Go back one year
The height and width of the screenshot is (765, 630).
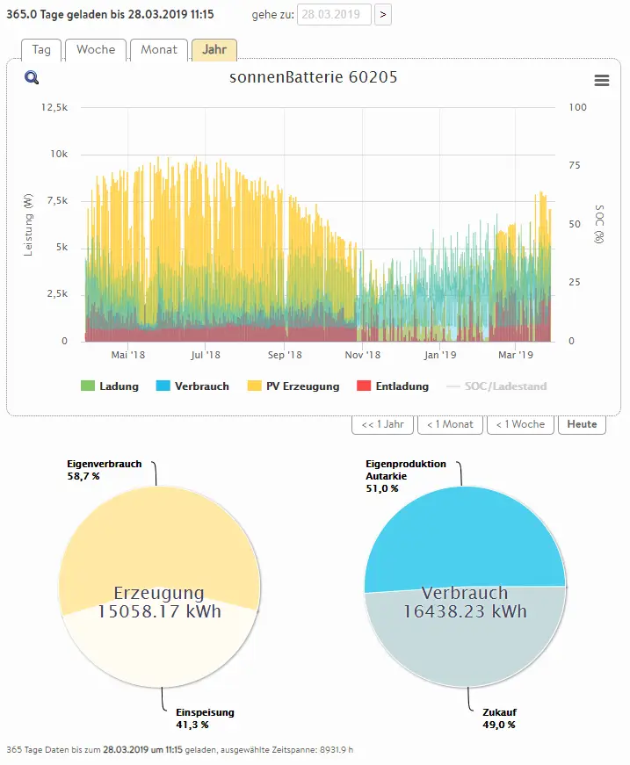pos(382,424)
